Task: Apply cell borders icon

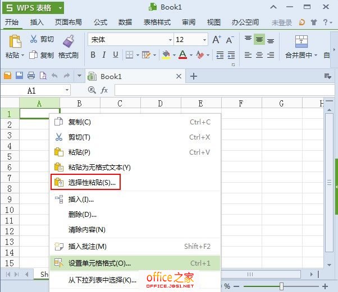Action: click(129, 55)
